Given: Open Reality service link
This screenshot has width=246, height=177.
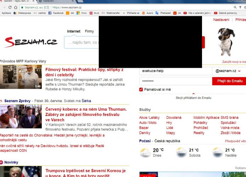Looking at the screenshot, I should [199, 133].
